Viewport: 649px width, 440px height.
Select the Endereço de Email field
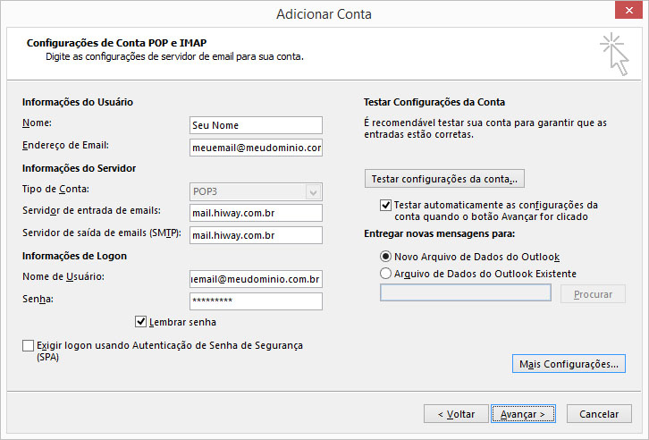click(x=256, y=148)
